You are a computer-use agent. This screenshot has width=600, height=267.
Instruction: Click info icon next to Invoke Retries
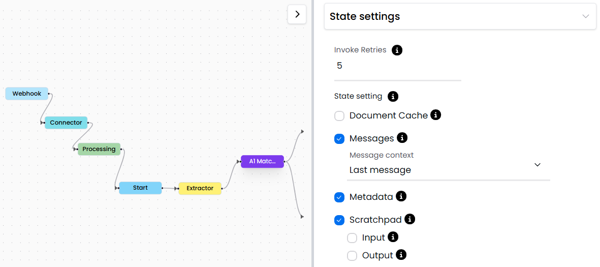tap(397, 50)
